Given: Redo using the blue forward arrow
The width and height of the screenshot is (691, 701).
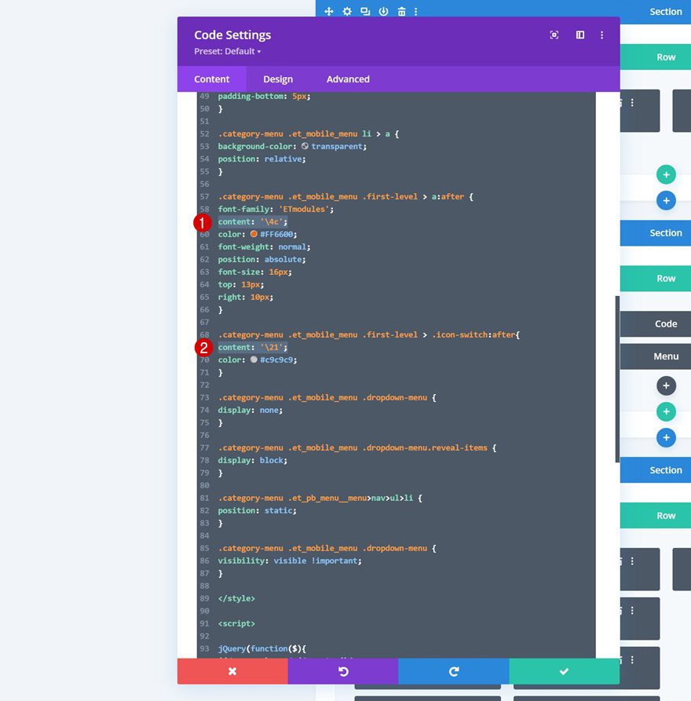Looking at the screenshot, I should tap(452, 670).
